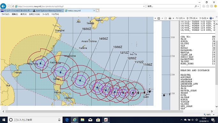Open File Explorer from taskbar

coord(82,120)
